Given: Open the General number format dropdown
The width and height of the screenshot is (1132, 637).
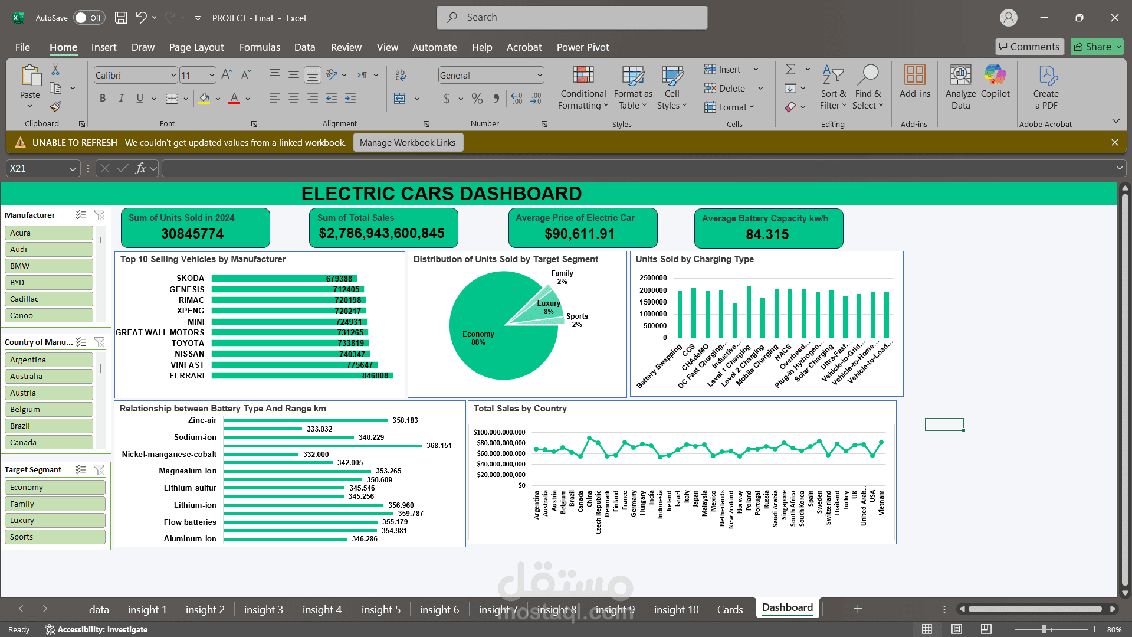Looking at the screenshot, I should click(540, 75).
